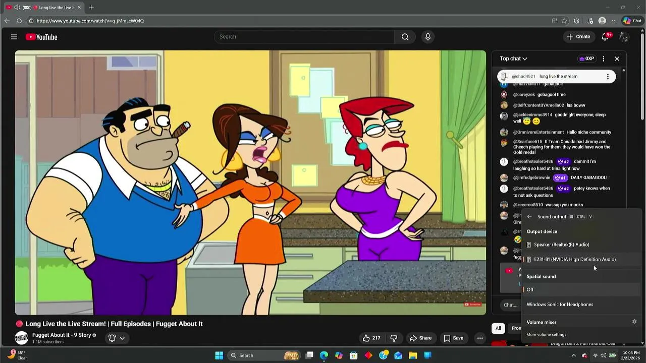
Task: Open notification bell dropdown for channel
Action: tap(117, 338)
